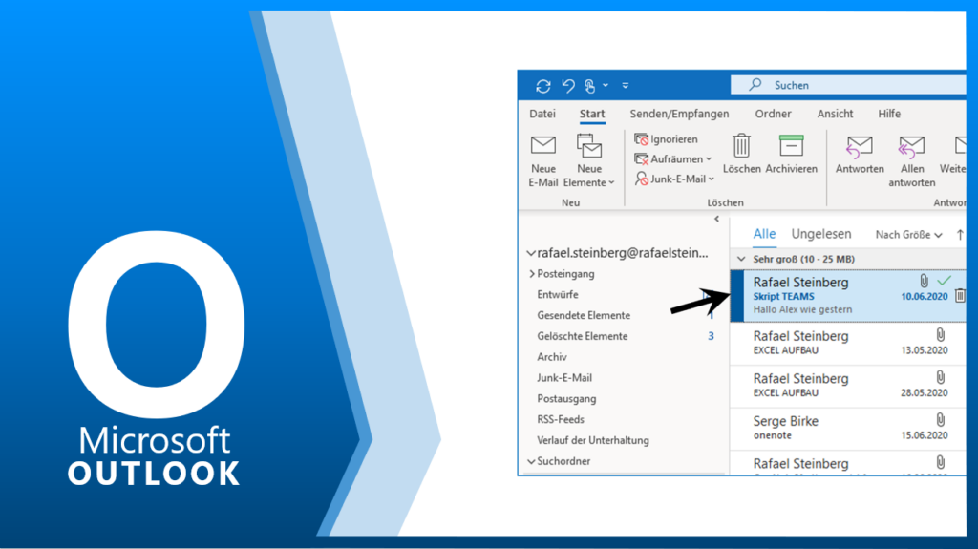Viewport: 978px width, 549px height.
Task: Open the Gelöschte Elemente folder
Action: pos(582,336)
